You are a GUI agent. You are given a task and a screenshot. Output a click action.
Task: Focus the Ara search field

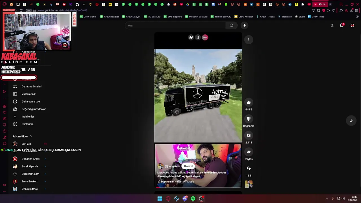[x=175, y=25]
